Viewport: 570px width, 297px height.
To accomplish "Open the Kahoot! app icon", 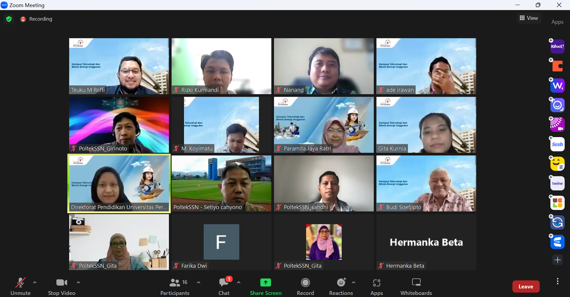I will [x=557, y=46].
